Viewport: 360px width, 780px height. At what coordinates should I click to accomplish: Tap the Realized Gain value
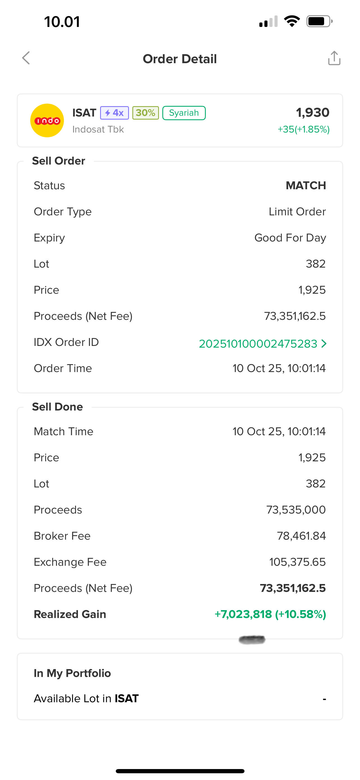coord(270,614)
